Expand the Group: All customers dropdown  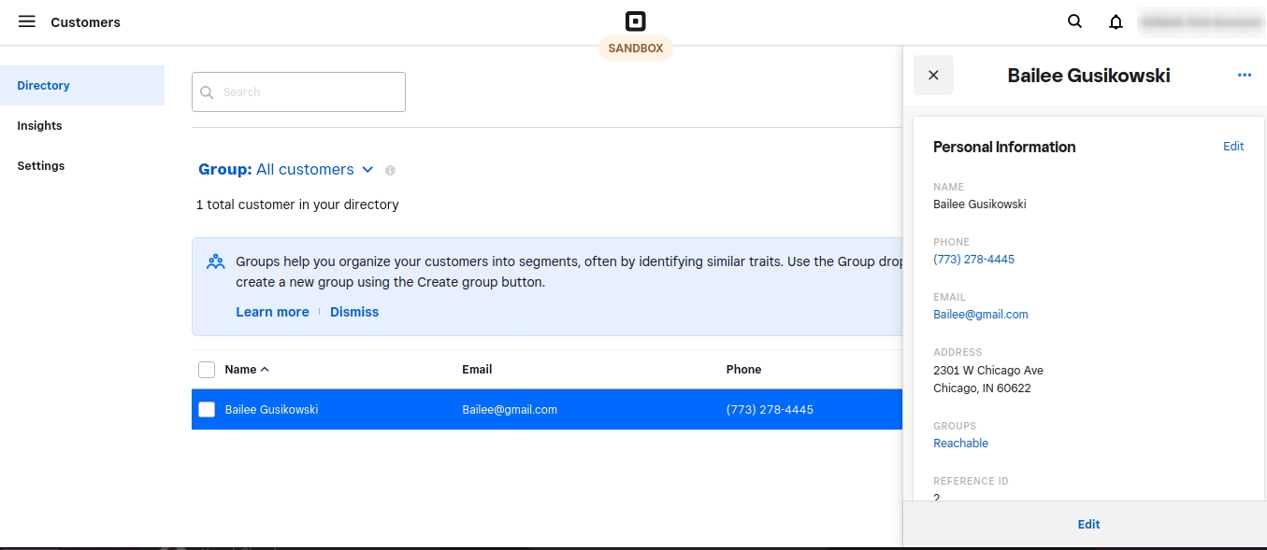tap(285, 170)
